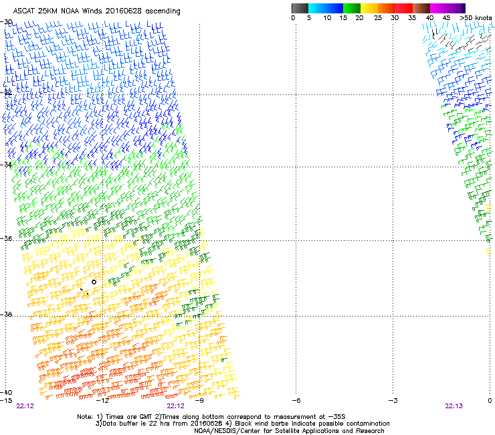Click the '-9' longitude axis label

click(x=199, y=401)
